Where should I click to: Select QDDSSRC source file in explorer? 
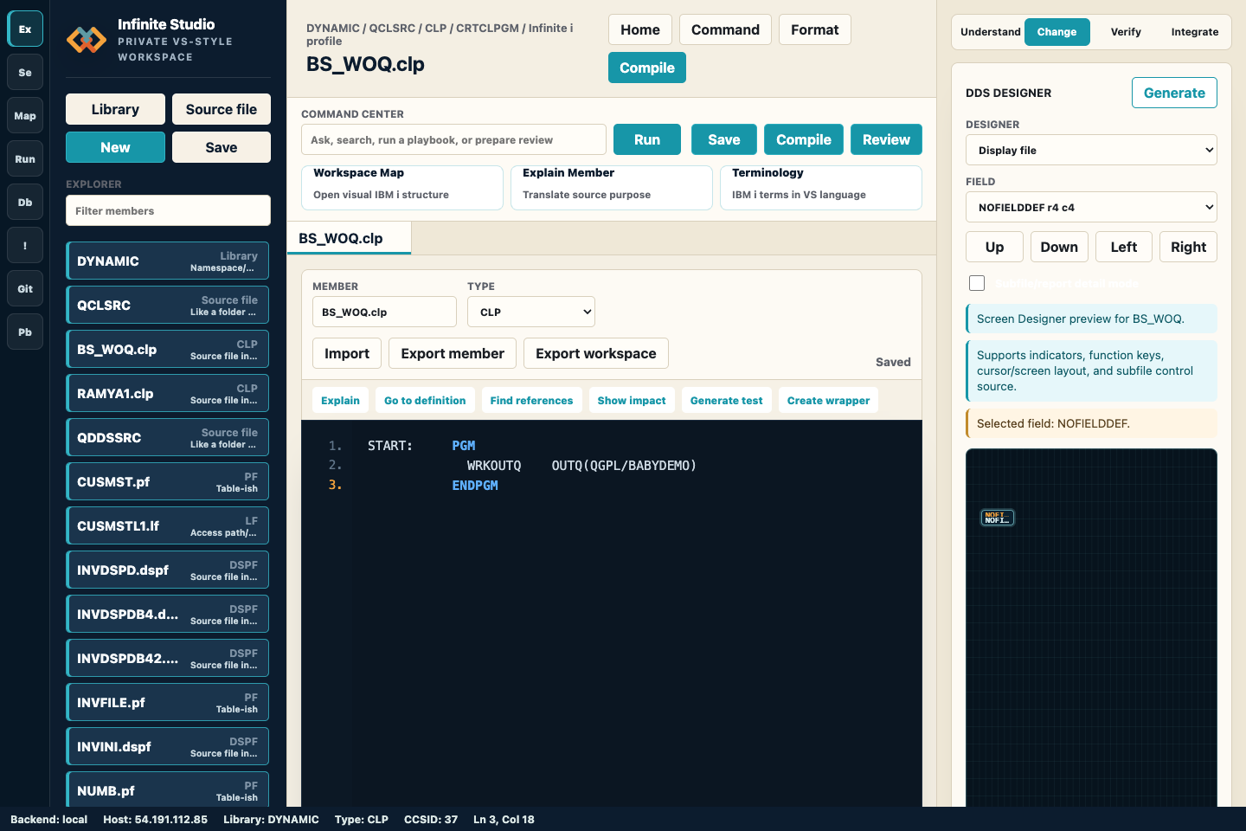(x=168, y=437)
